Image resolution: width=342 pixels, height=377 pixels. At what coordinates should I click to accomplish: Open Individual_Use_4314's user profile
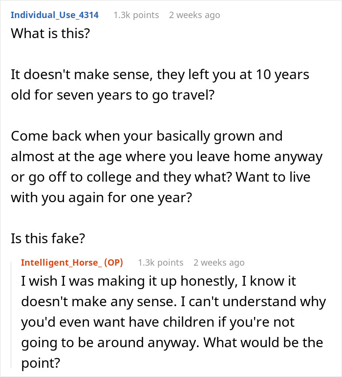click(x=55, y=15)
